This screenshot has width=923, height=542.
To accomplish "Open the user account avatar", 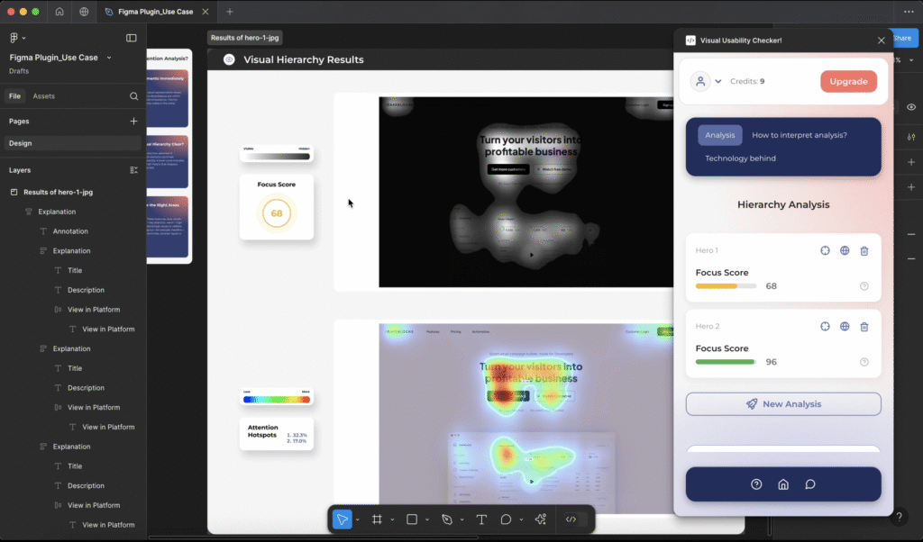I will (x=700, y=81).
